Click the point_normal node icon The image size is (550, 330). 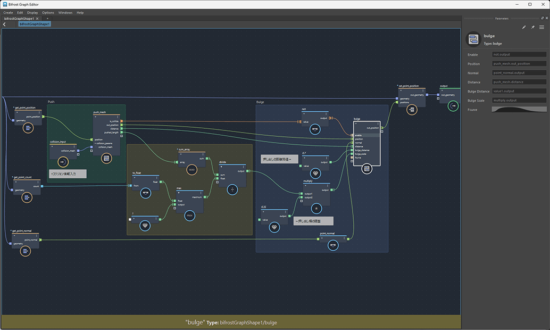[333, 245]
